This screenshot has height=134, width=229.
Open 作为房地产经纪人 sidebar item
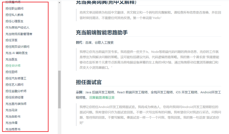point(17,28)
